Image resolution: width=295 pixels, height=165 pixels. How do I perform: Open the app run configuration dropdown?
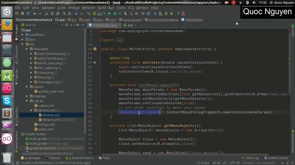coord(99,14)
